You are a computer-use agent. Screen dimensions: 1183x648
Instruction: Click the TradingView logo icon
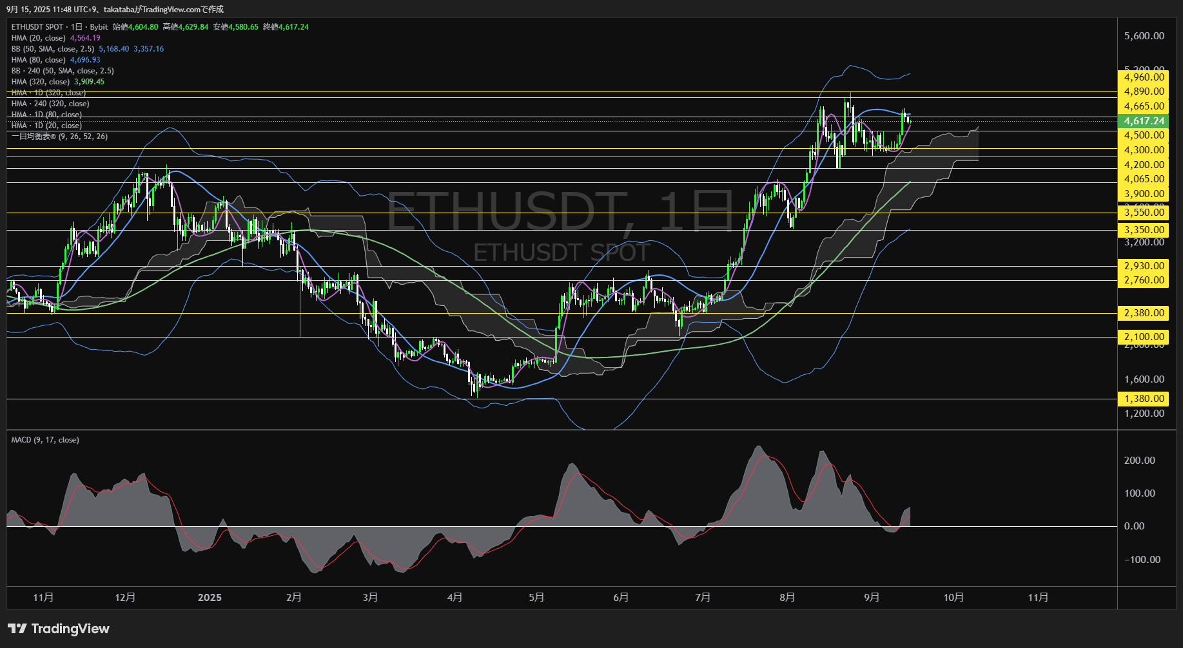point(17,629)
